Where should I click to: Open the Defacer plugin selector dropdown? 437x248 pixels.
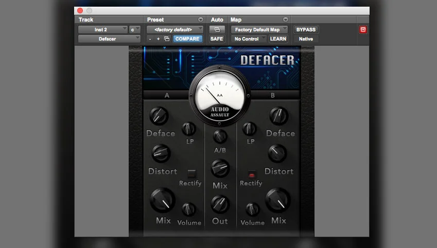pos(109,39)
